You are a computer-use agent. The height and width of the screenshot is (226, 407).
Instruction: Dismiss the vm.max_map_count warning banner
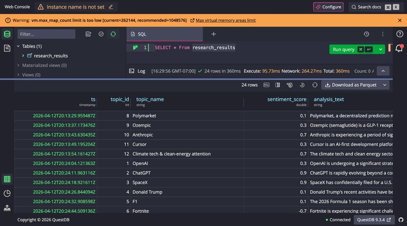tap(400, 20)
